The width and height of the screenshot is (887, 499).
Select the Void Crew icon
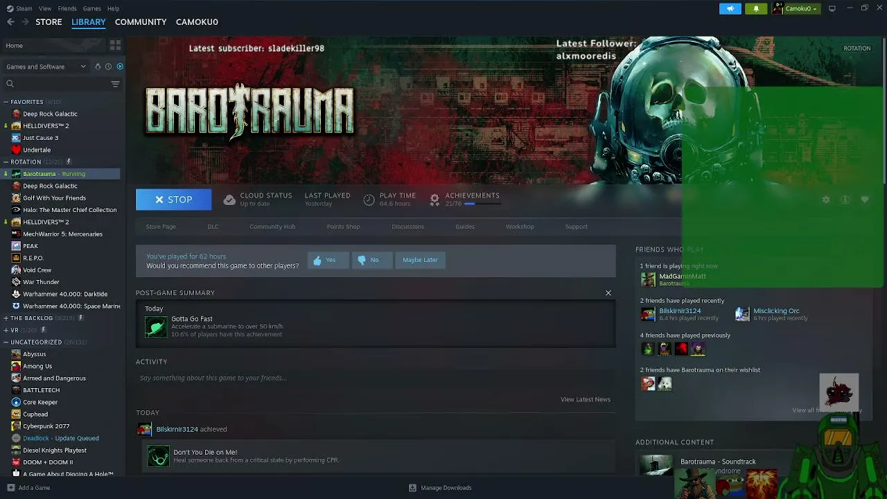(16, 270)
